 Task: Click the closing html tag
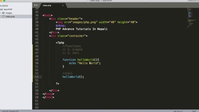coord(49,97)
